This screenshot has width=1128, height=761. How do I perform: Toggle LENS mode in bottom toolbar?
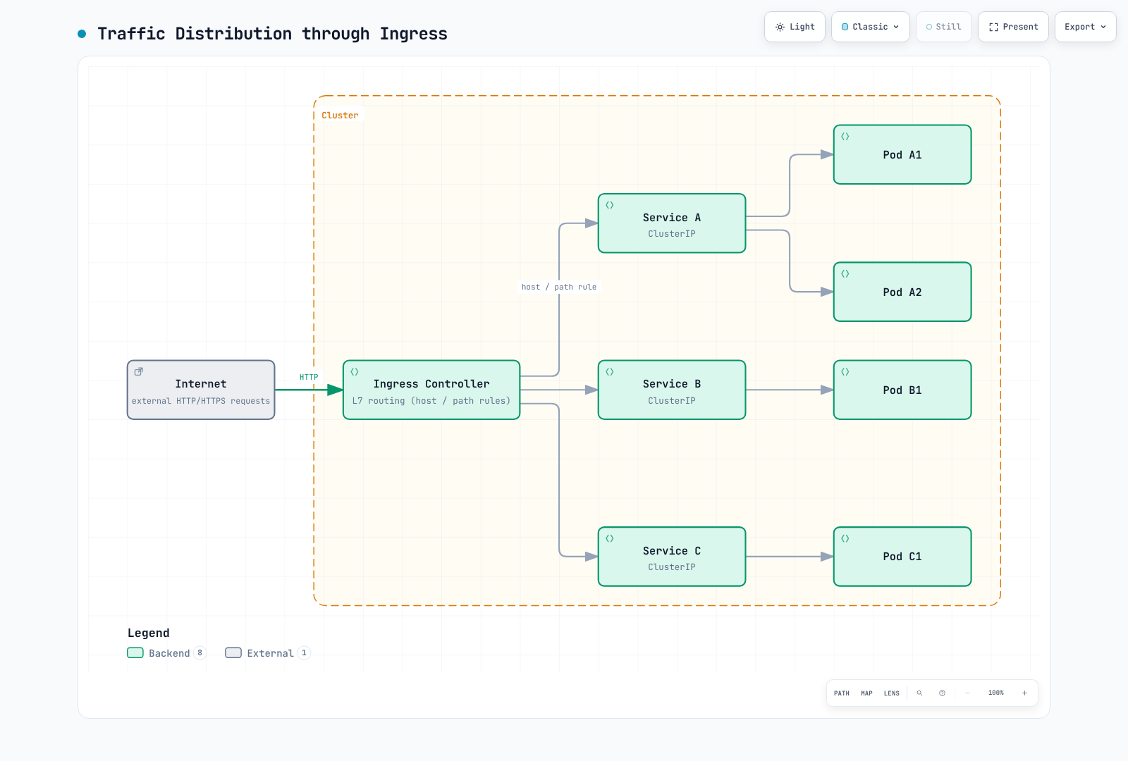point(892,693)
